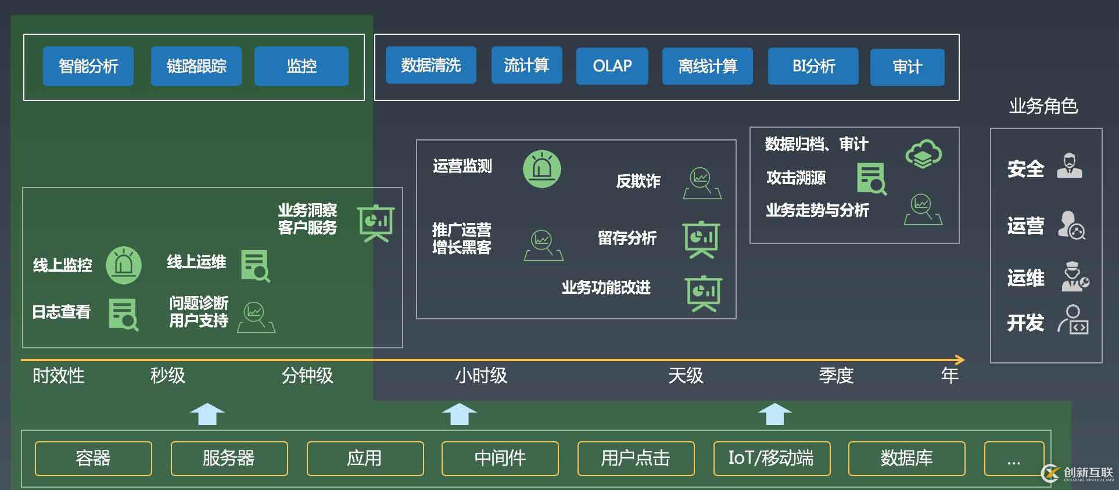Select the 中间件 data source box
The width and height of the screenshot is (1119, 490).
pyautogui.click(x=500, y=459)
